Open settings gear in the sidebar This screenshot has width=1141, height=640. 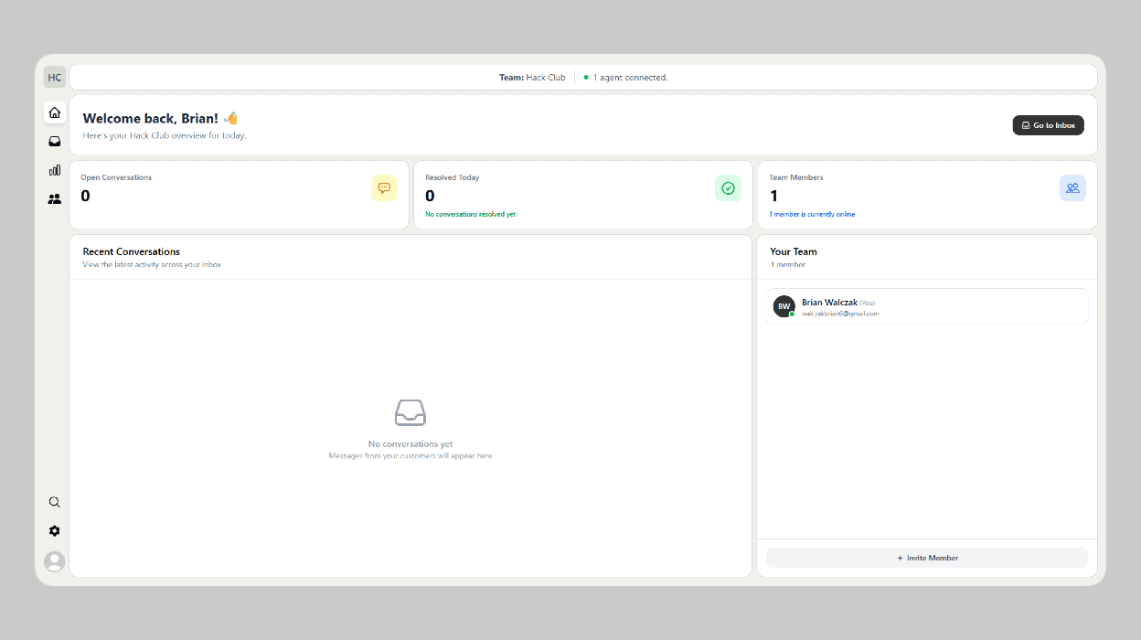point(55,531)
